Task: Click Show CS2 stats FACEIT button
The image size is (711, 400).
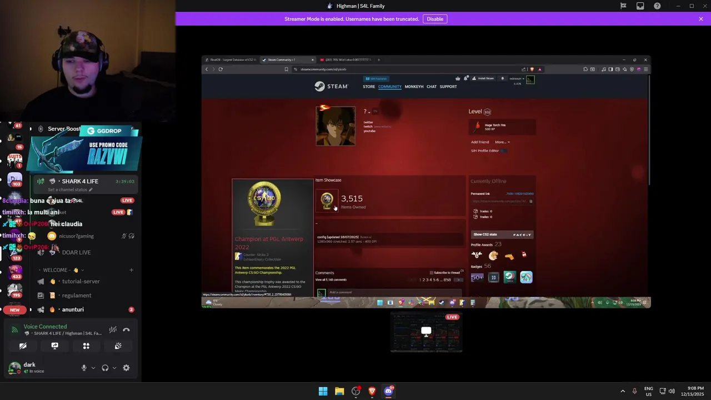Action: click(x=502, y=234)
